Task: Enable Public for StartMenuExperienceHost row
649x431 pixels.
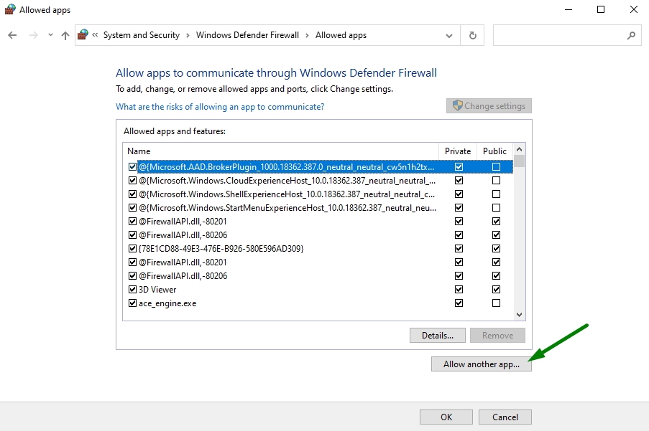Action: tap(496, 208)
